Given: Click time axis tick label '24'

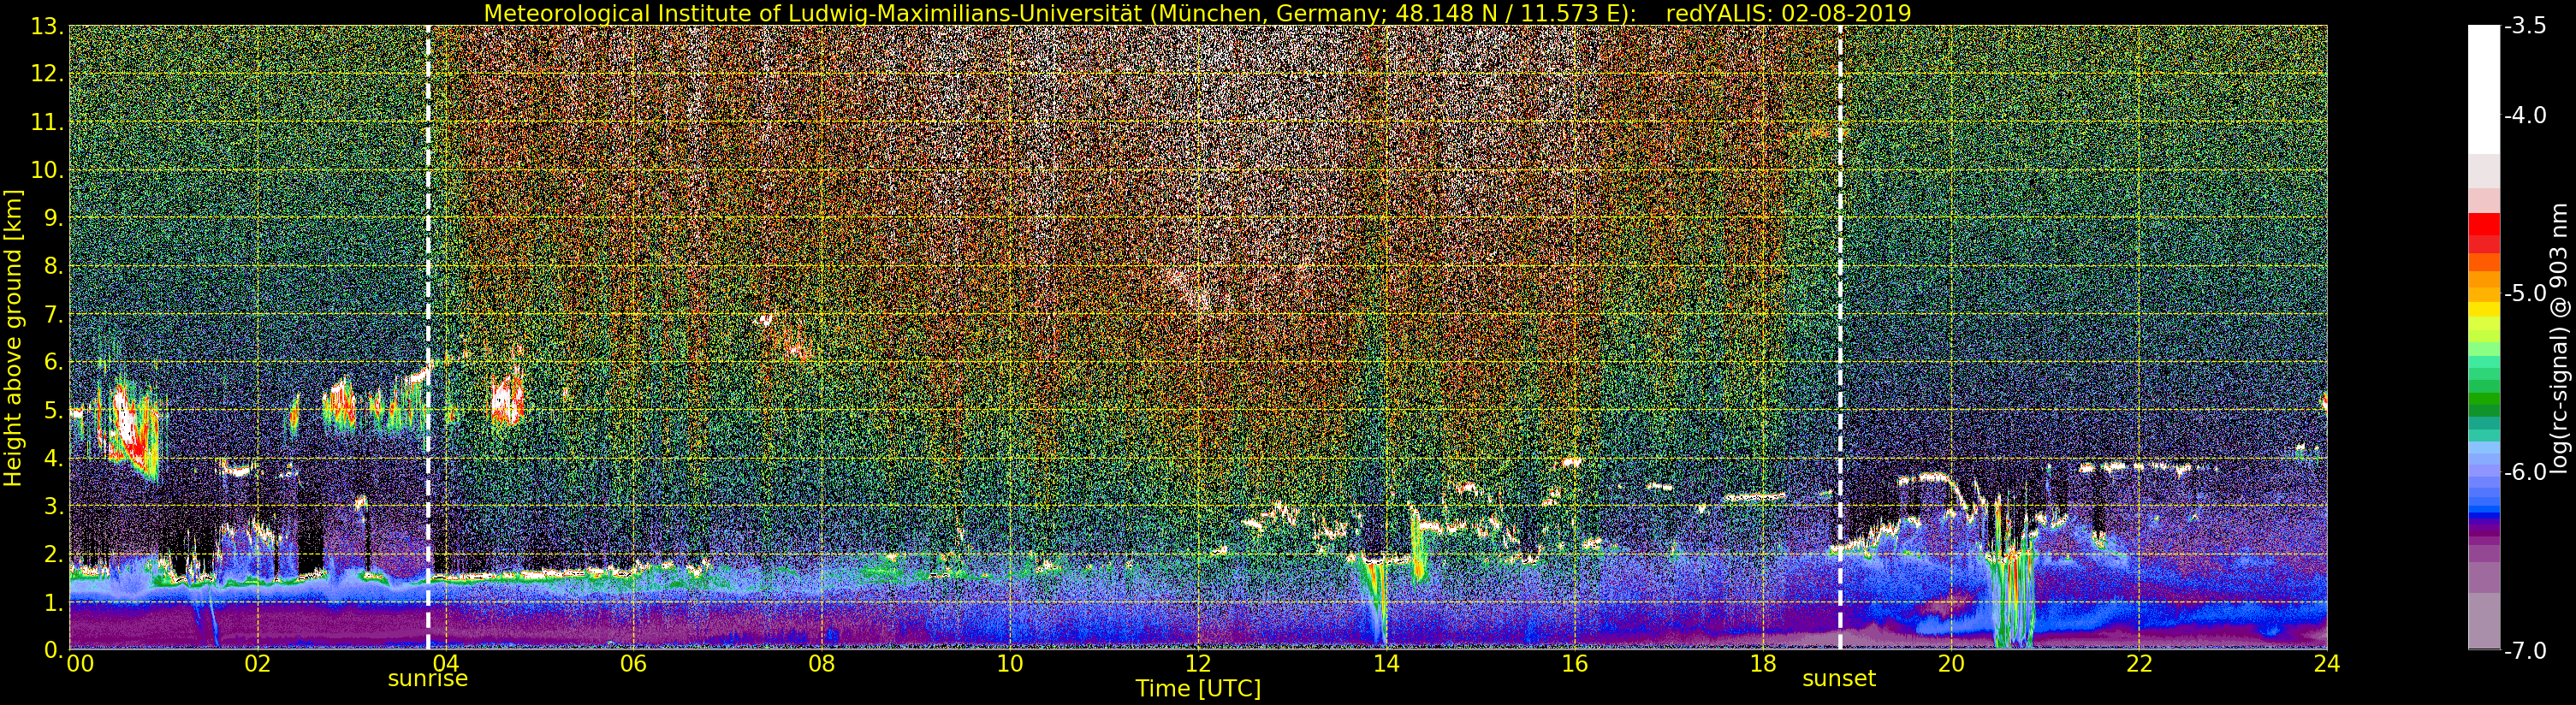Looking at the screenshot, I should 2327,663.
